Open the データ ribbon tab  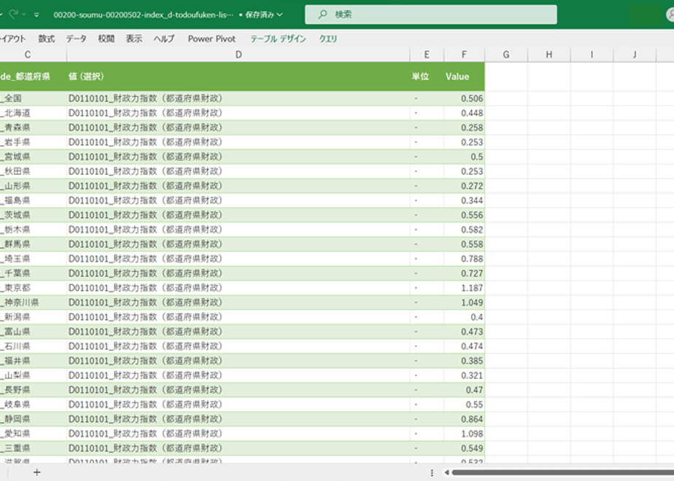pyautogui.click(x=77, y=39)
